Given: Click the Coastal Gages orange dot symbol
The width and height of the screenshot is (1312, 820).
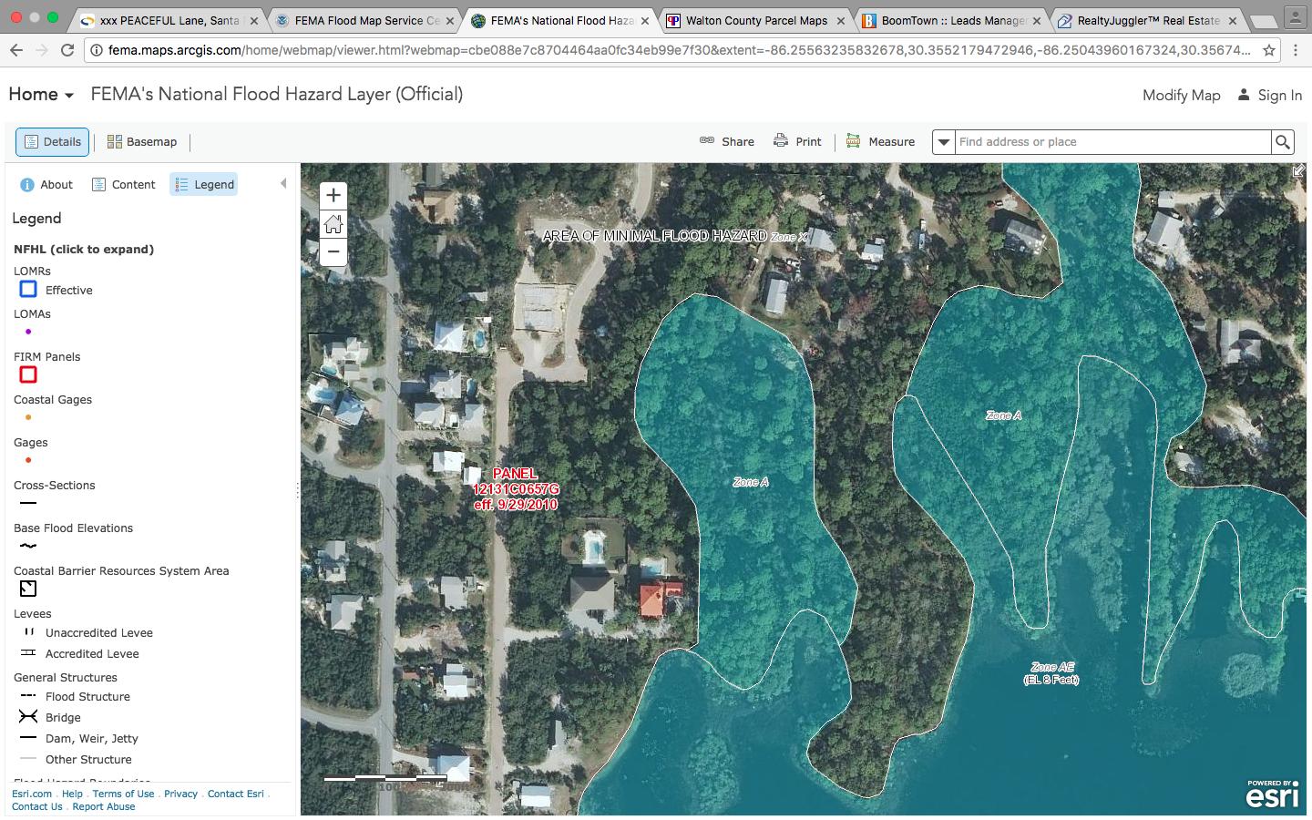Looking at the screenshot, I should 28,417.
